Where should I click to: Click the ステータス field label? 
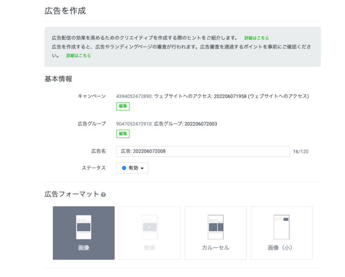pos(94,168)
